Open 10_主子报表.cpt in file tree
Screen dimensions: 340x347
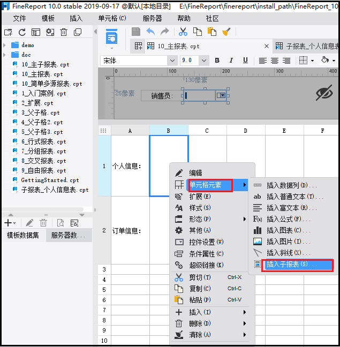tap(46, 64)
